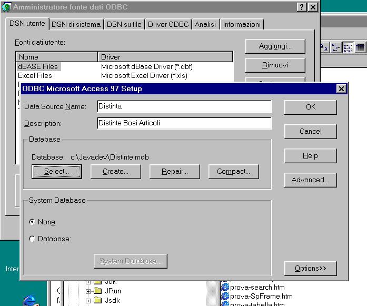This screenshot has width=367, height=306.
Task: Select the prova-search.htm file
Action: 257,287
